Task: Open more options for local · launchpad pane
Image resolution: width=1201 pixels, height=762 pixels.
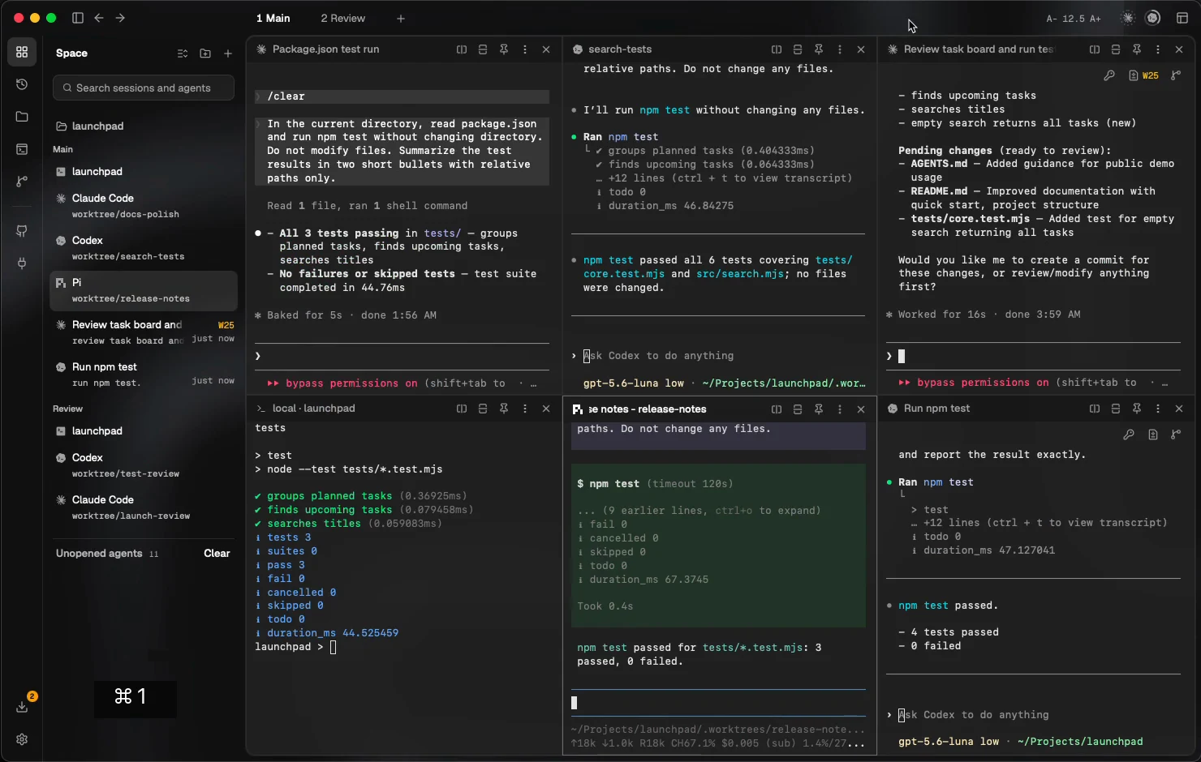Action: point(525,409)
